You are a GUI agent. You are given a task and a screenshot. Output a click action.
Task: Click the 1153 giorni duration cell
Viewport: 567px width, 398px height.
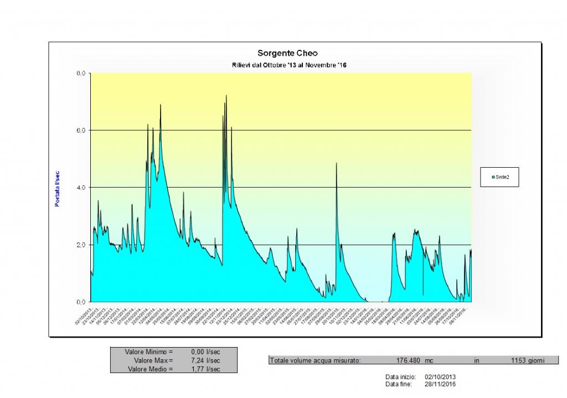click(x=527, y=361)
